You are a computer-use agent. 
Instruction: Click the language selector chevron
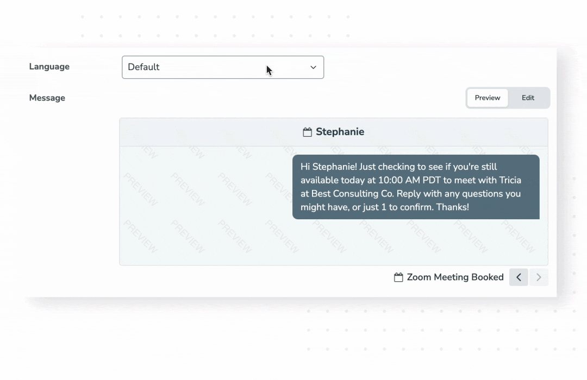click(x=313, y=67)
